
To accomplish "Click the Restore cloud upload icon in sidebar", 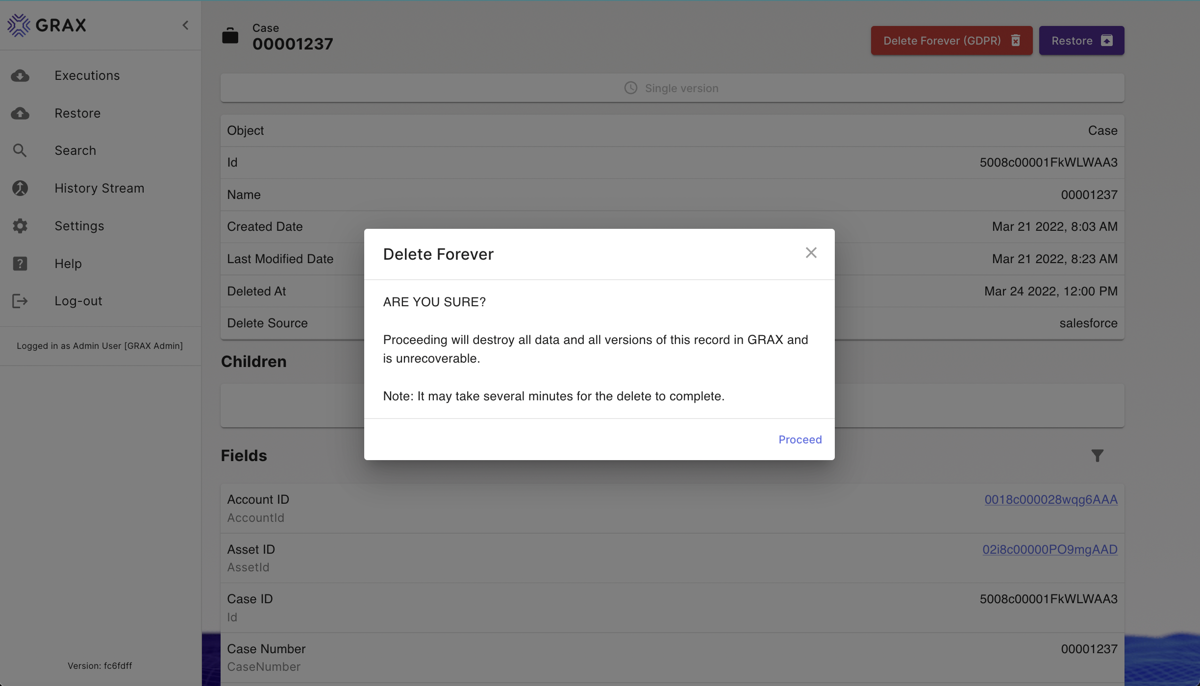I will pyautogui.click(x=20, y=114).
